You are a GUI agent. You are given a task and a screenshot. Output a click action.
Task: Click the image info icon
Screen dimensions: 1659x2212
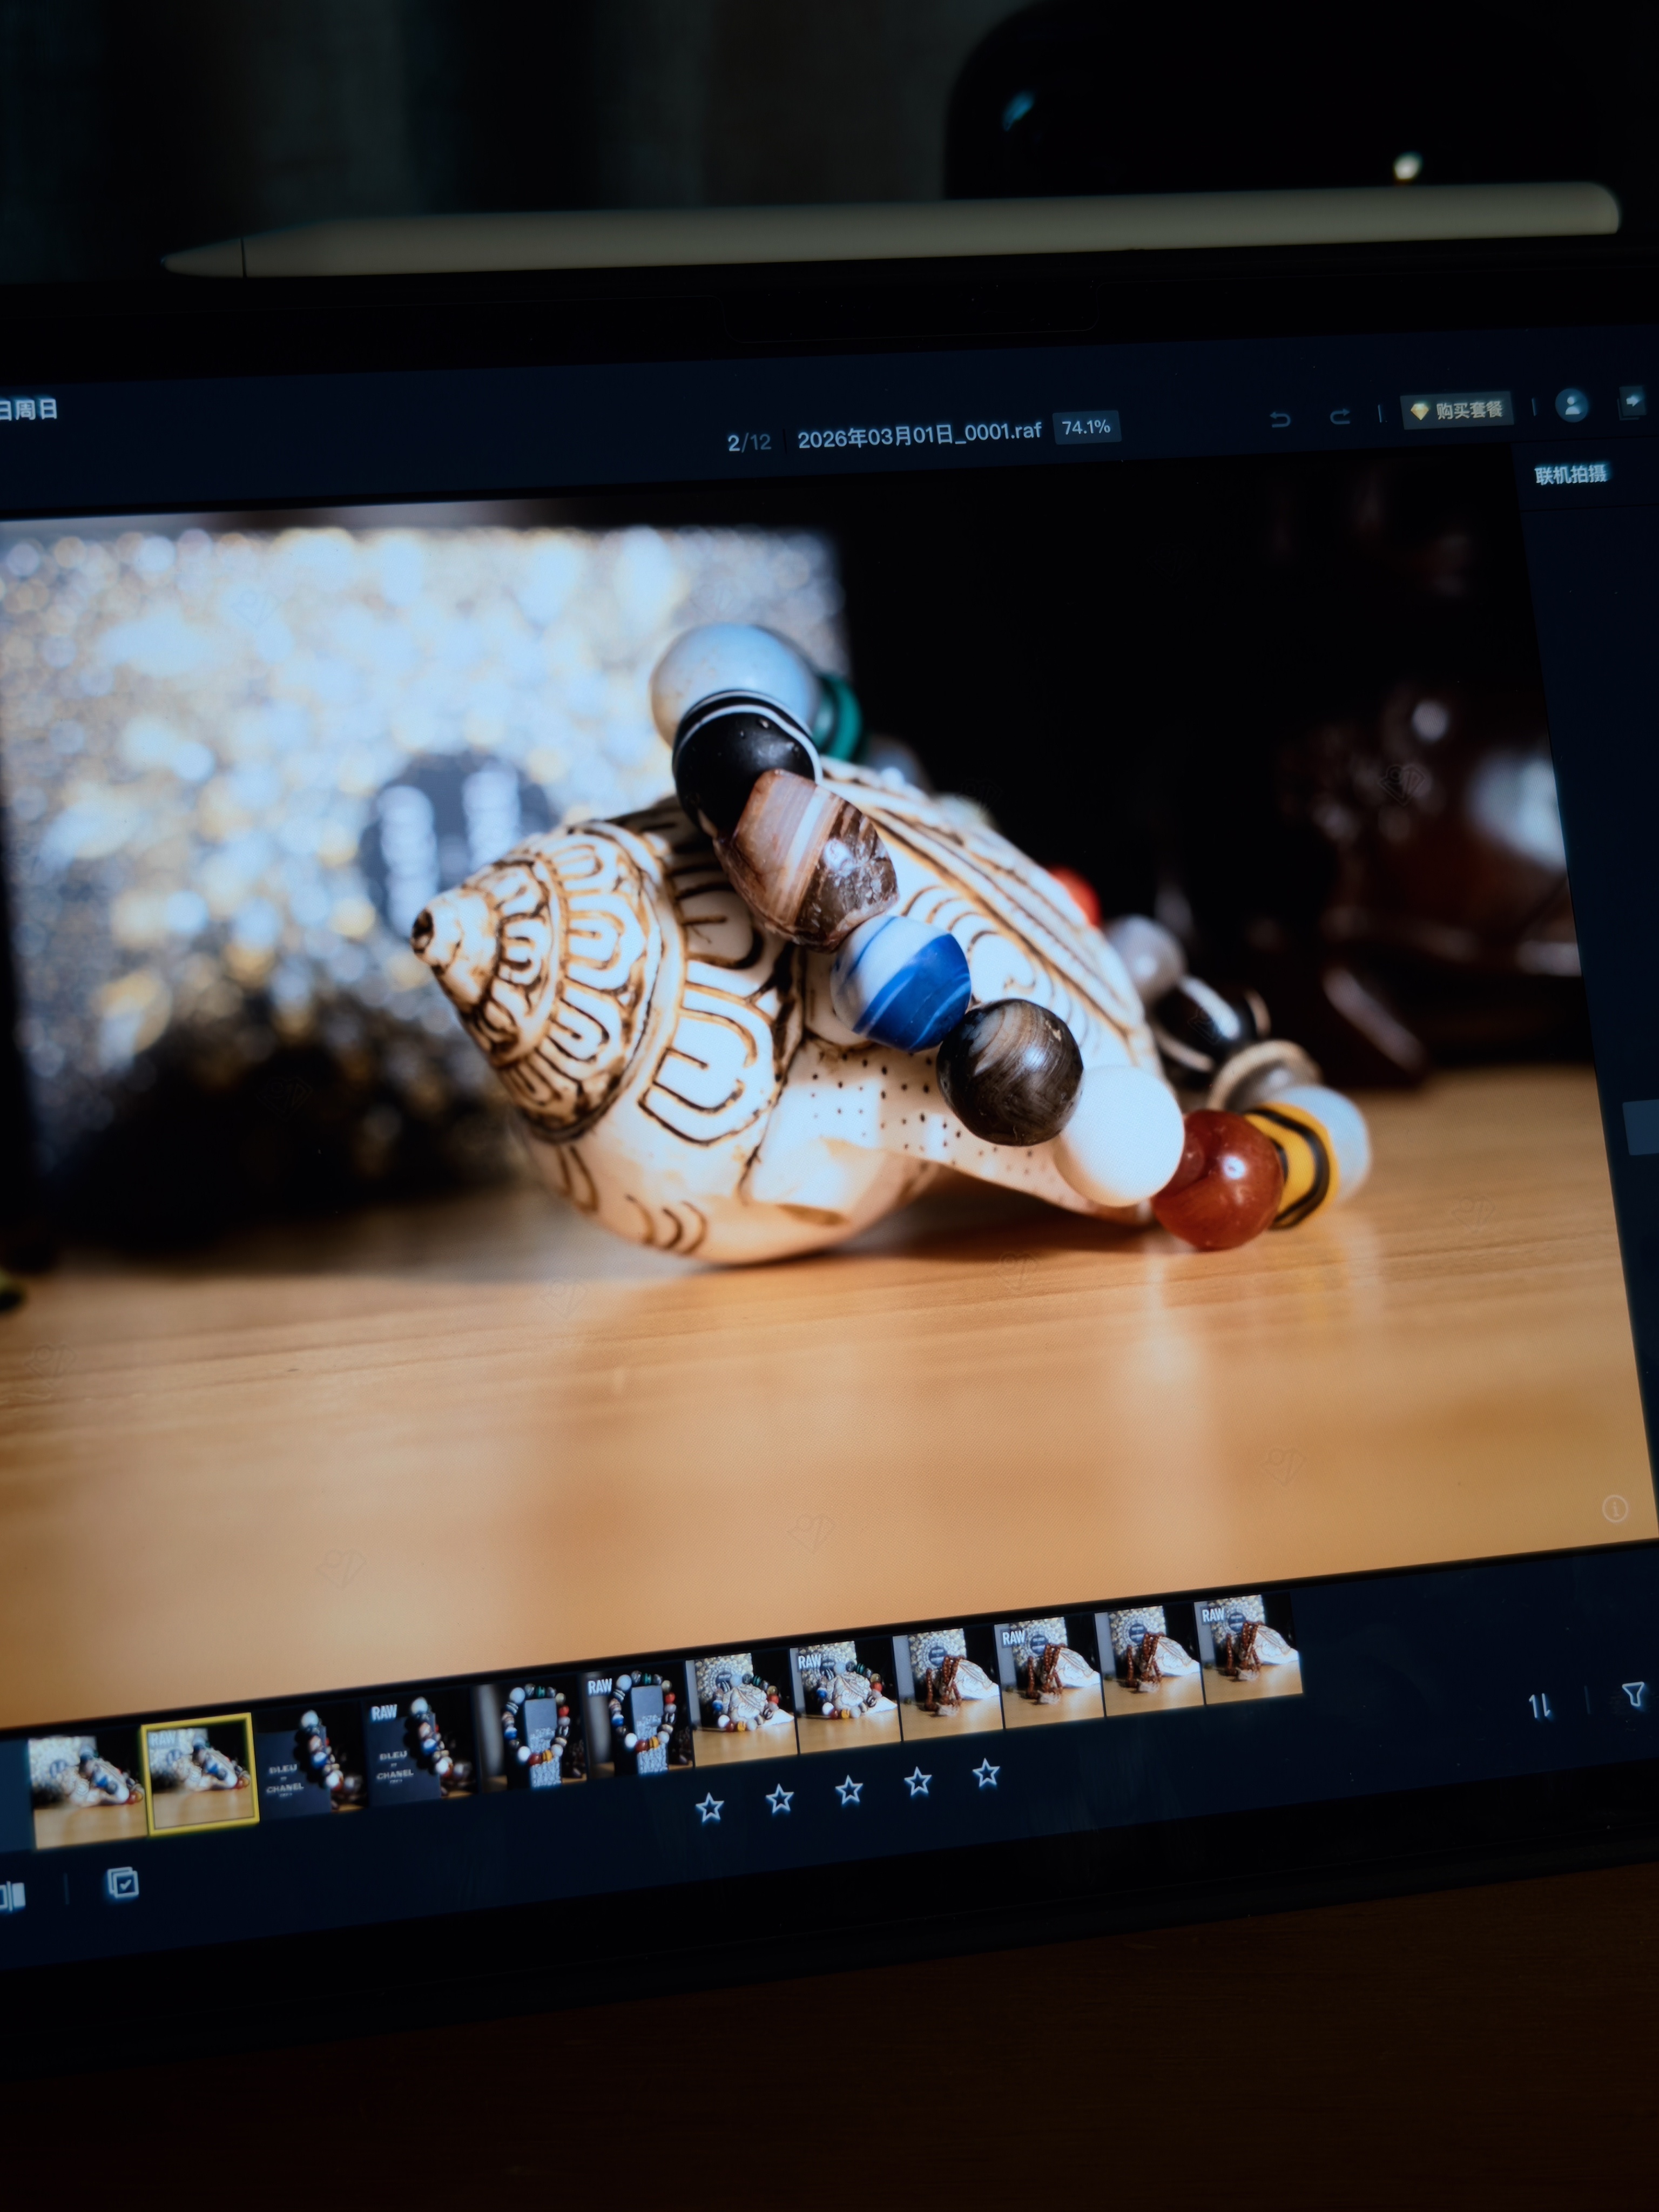pyautogui.click(x=1615, y=1509)
